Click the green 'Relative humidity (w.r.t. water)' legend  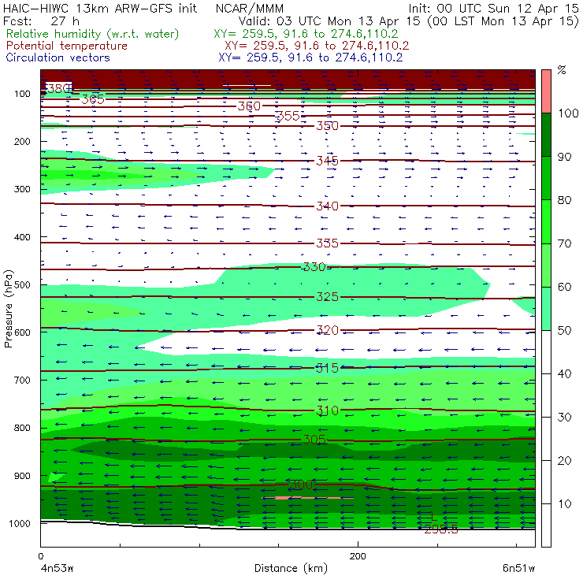pyautogui.click(x=93, y=34)
